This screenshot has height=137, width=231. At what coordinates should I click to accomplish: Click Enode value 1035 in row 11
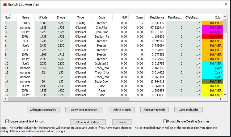(x=61, y=68)
